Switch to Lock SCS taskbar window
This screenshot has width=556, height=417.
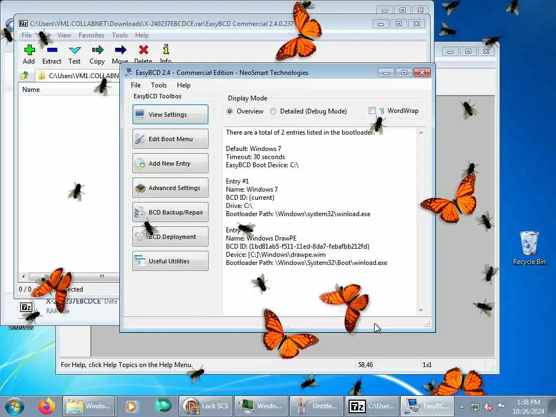[206, 406]
